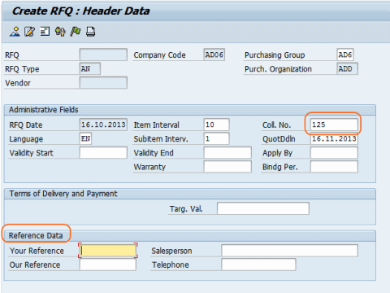The image size is (390, 293).
Task: Click the Validity End label
Action: (154, 153)
